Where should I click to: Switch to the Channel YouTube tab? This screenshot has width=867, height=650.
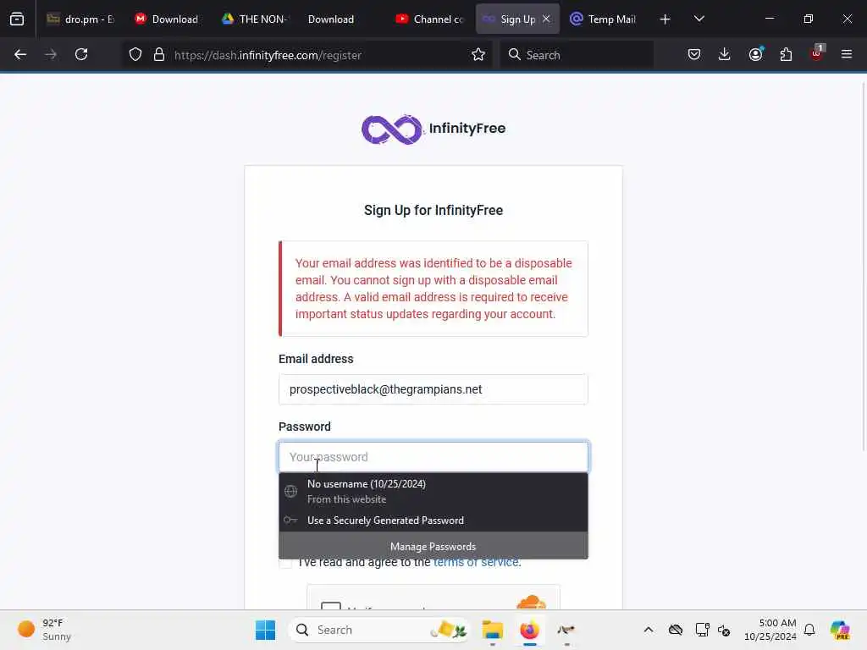click(x=429, y=19)
